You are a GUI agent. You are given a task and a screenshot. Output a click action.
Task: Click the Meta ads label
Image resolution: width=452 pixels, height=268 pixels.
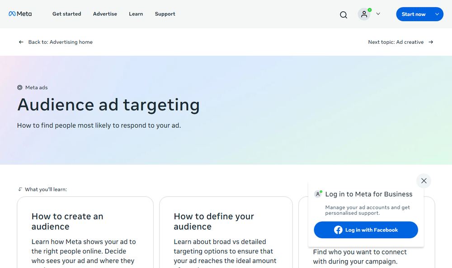click(x=36, y=88)
